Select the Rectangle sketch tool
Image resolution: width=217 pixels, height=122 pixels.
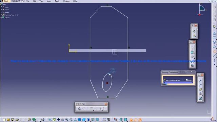point(214,38)
